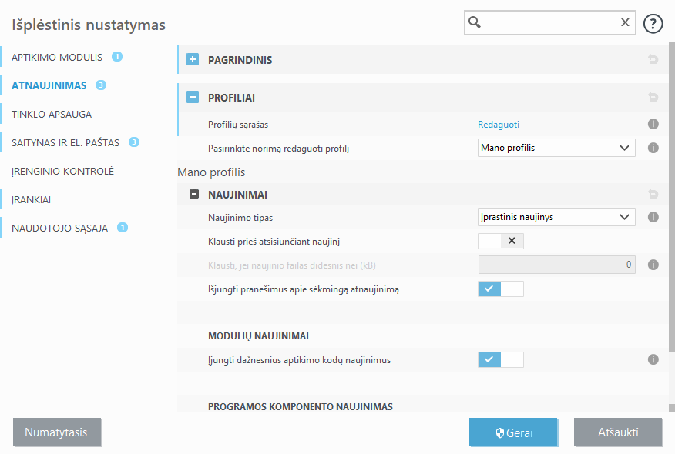
Task: Click info icon for dažnesnius aptikimo kodų naujinimus
Action: pos(653,359)
